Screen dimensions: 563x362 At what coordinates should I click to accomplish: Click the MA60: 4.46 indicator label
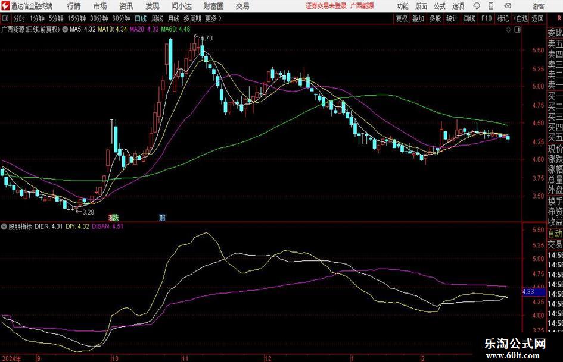pyautogui.click(x=176, y=29)
